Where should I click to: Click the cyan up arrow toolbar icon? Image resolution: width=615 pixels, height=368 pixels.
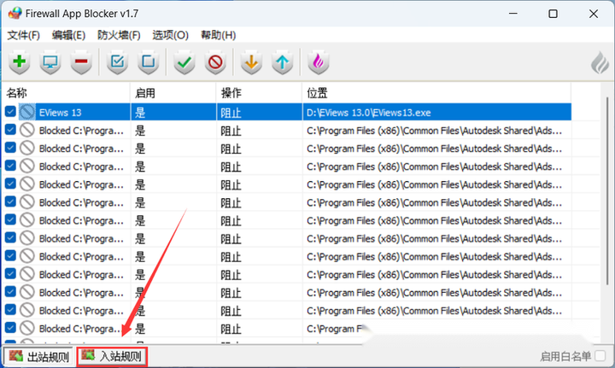(x=281, y=62)
